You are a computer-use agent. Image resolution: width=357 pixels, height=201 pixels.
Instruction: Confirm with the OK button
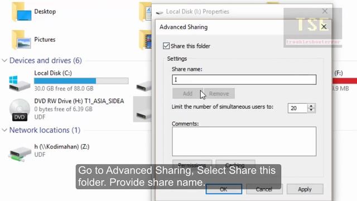point(224,189)
